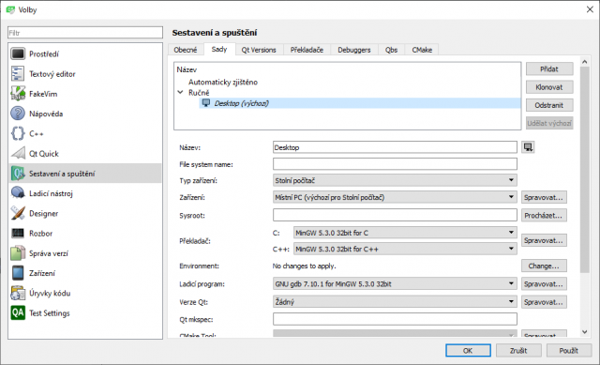Choose the C compiler dropdown

tap(405, 233)
